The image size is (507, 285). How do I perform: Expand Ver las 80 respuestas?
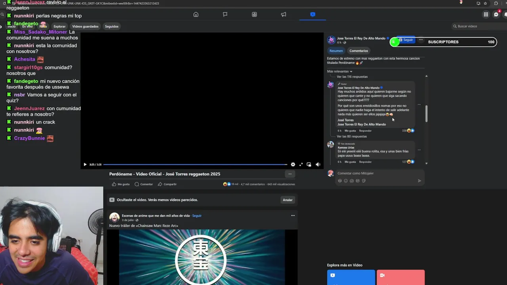coord(352,137)
